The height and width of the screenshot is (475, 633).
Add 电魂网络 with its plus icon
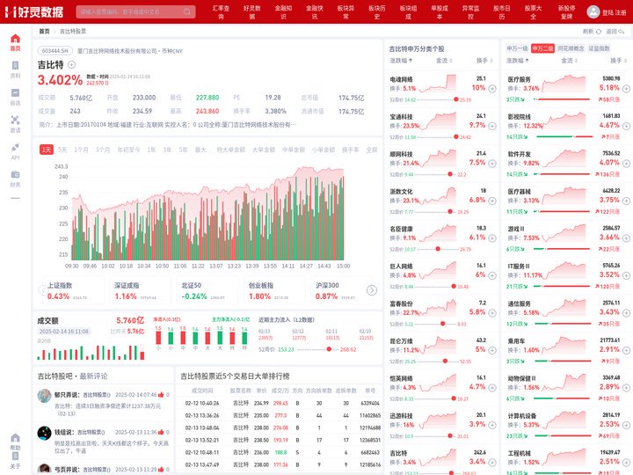click(x=492, y=89)
